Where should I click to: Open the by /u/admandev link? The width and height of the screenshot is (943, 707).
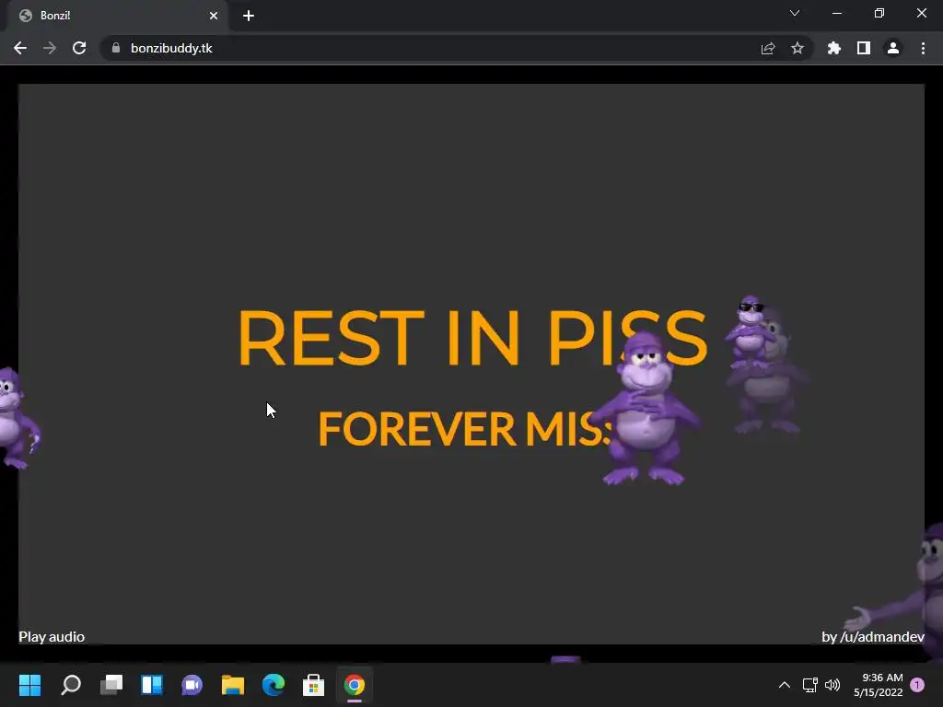click(873, 637)
